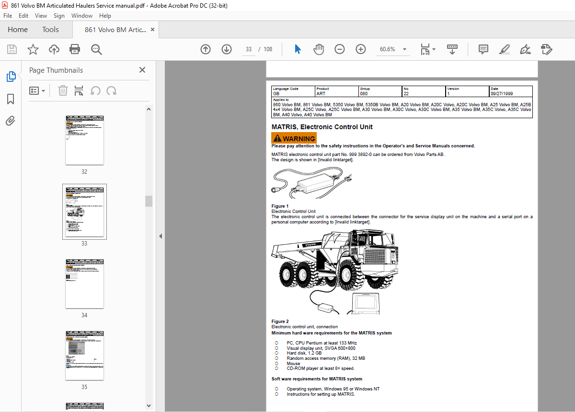
Task: Select the arrow Selection tool
Action: pyautogui.click(x=298, y=49)
